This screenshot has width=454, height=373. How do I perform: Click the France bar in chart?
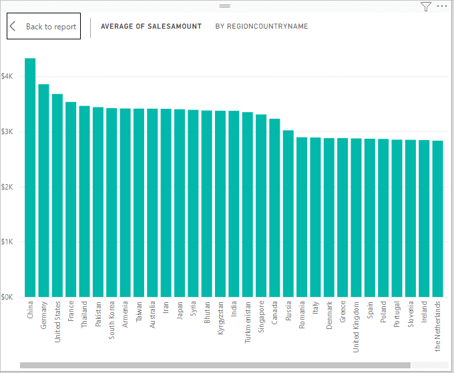pyautogui.click(x=71, y=200)
